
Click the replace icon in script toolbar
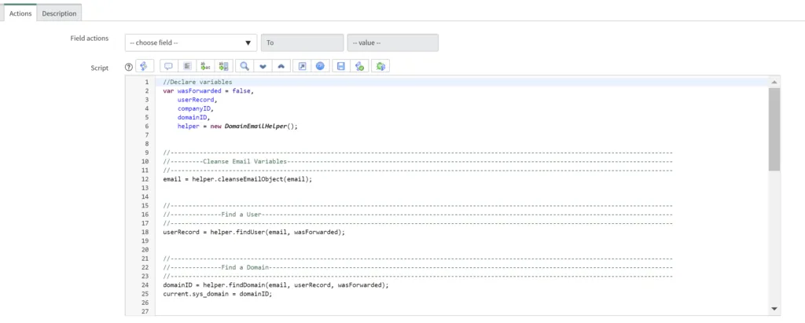205,67
